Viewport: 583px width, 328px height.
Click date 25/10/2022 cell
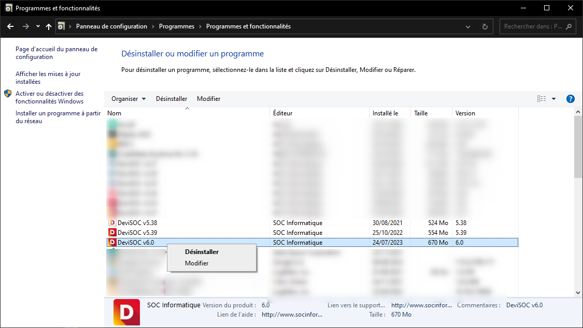click(x=388, y=233)
